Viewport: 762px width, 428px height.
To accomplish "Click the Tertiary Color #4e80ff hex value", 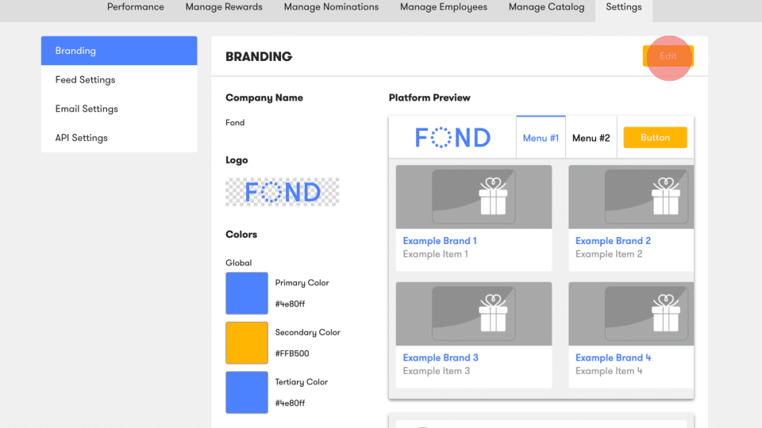I will tap(291, 403).
